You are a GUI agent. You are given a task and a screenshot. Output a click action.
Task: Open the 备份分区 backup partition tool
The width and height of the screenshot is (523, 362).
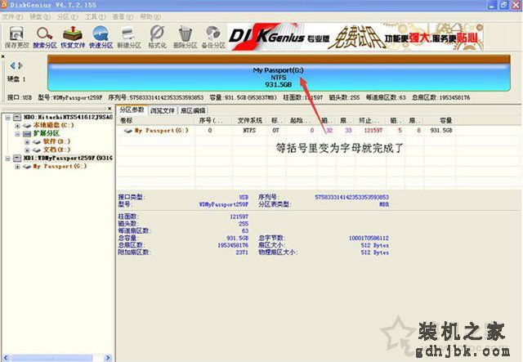point(213,37)
